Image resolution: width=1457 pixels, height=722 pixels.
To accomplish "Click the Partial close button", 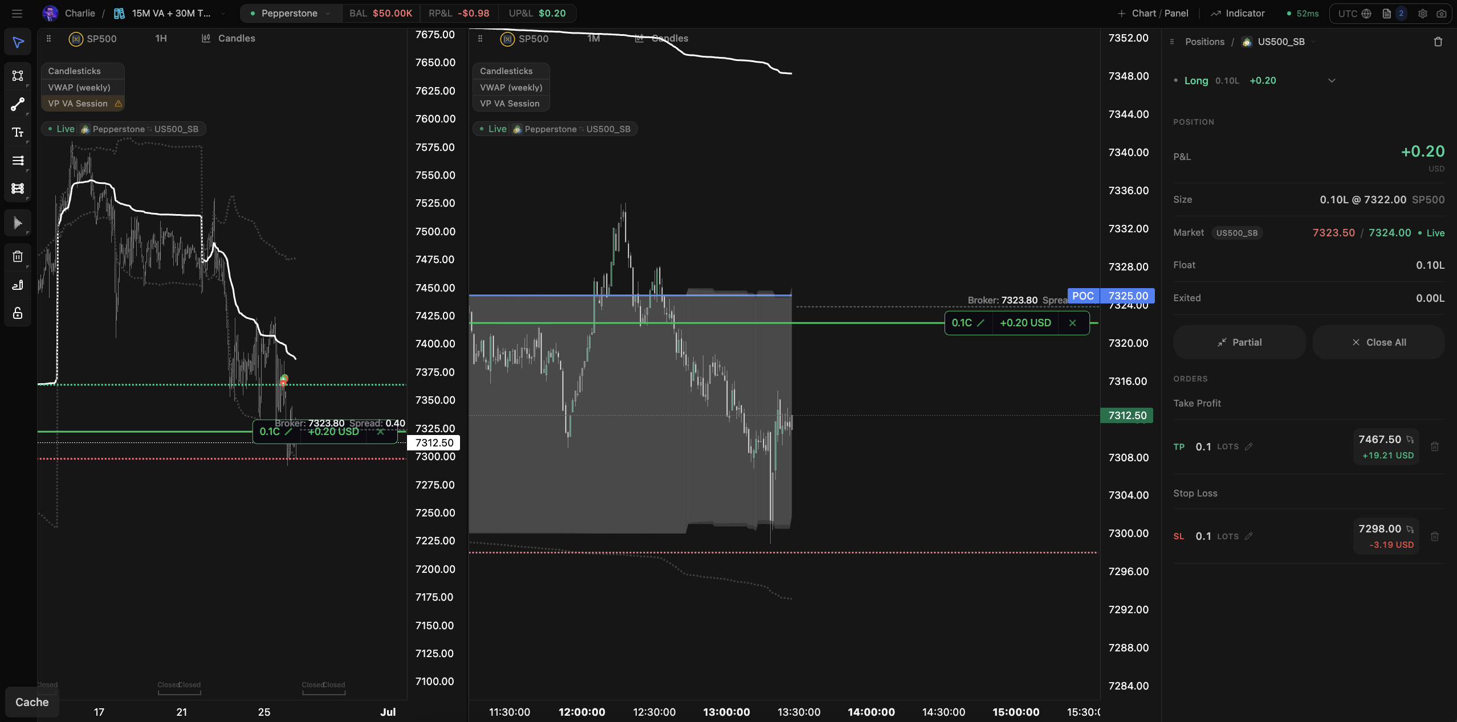I will point(1239,342).
